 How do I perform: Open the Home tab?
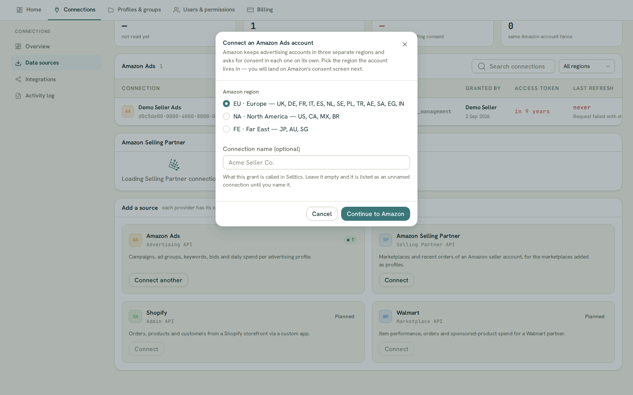pos(29,10)
